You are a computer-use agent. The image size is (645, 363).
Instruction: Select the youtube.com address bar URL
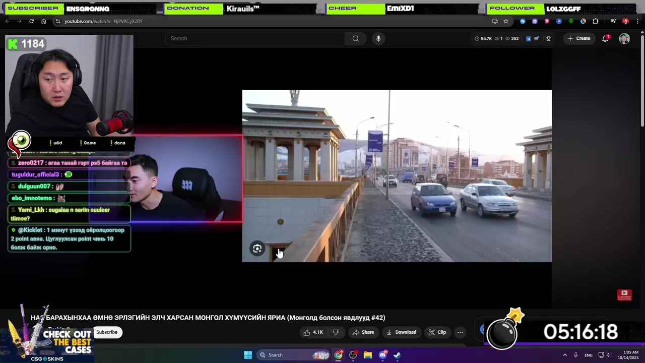[x=103, y=21]
